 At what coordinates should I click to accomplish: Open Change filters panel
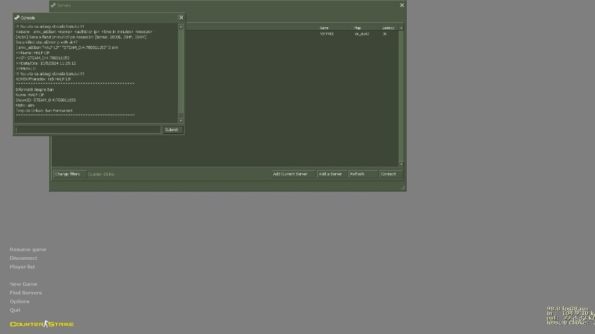point(67,174)
